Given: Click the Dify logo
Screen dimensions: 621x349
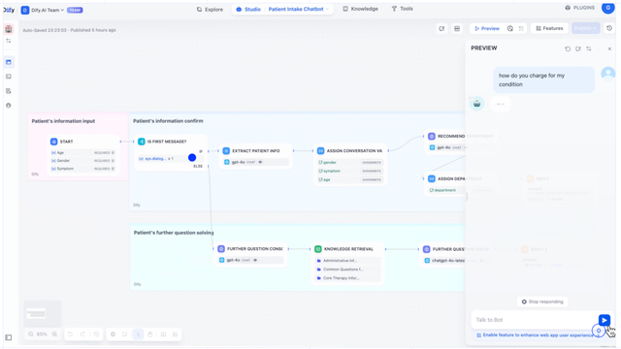Looking at the screenshot, I should point(9,10).
